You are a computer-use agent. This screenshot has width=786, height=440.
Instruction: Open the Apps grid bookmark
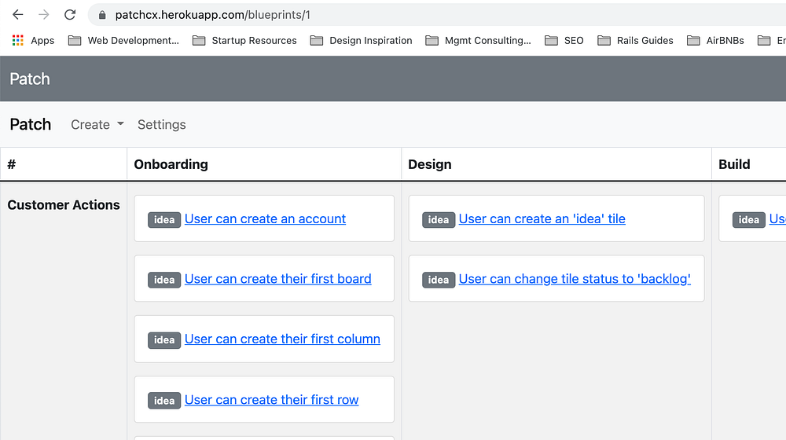pos(33,40)
